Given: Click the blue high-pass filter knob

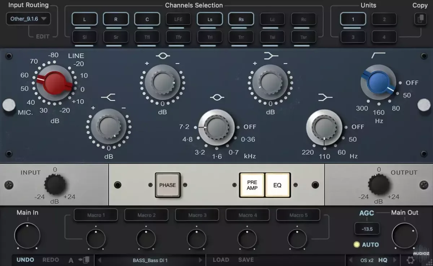Looking at the screenshot, I should tap(378, 82).
